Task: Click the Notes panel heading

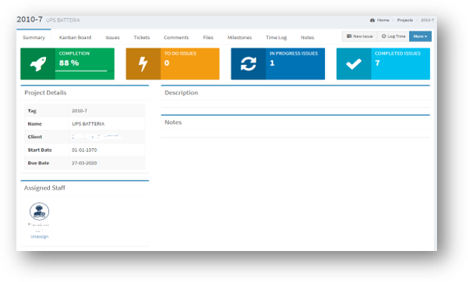Action: click(173, 122)
